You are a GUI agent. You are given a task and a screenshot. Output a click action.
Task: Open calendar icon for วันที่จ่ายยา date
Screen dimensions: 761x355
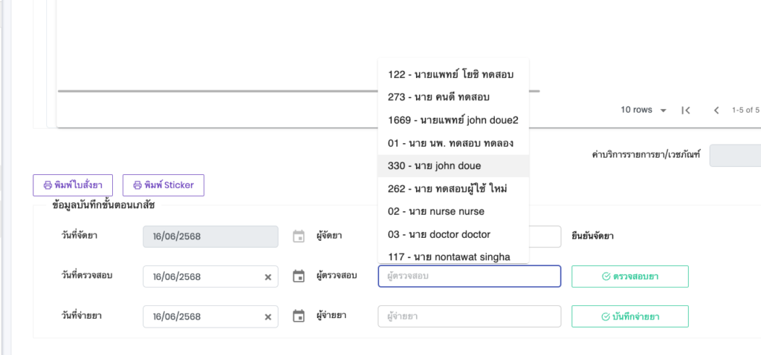299,316
